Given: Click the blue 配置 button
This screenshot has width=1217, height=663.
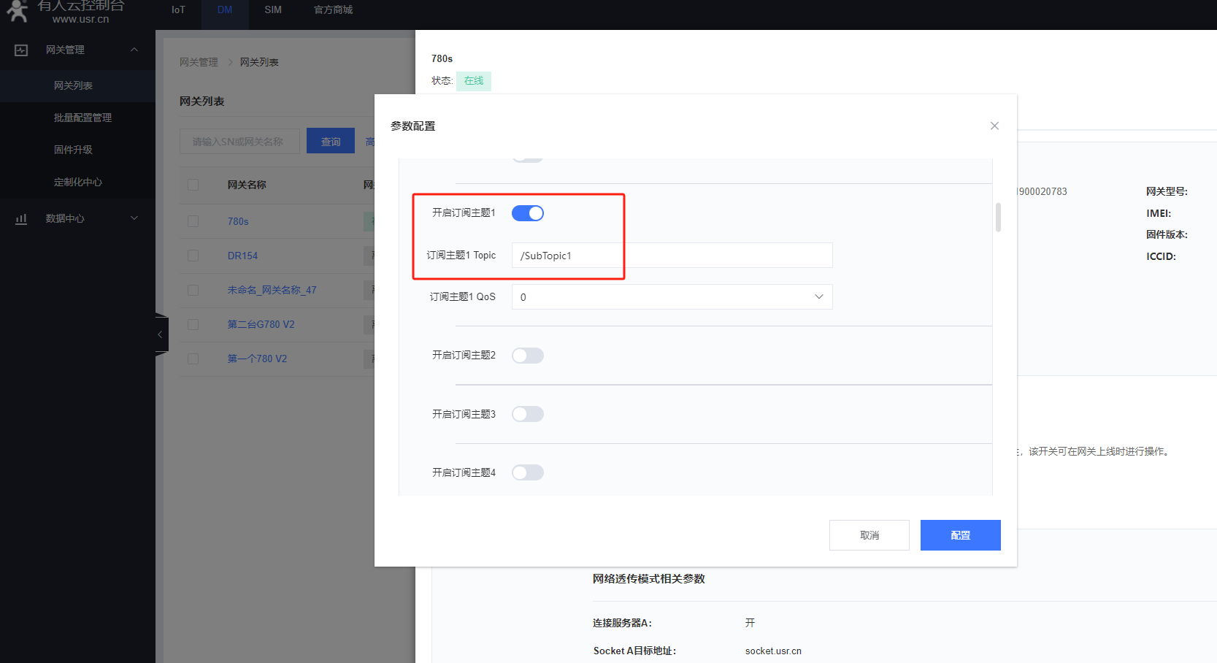Looking at the screenshot, I should [960, 535].
